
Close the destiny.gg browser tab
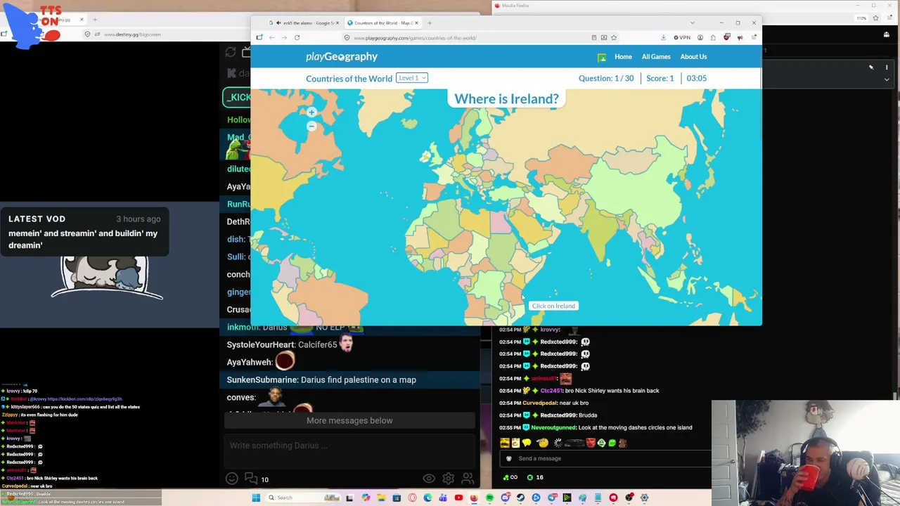[82, 20]
